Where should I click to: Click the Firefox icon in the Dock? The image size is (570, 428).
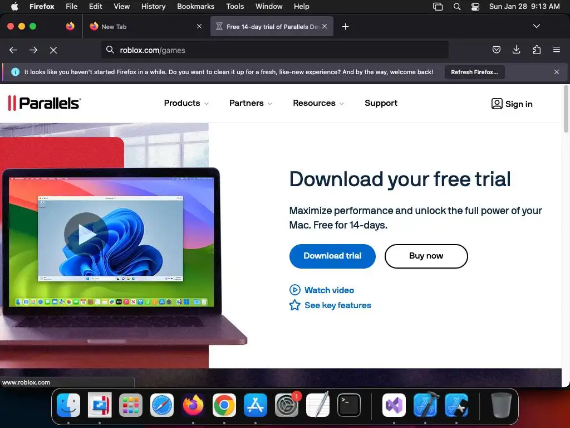click(x=193, y=405)
